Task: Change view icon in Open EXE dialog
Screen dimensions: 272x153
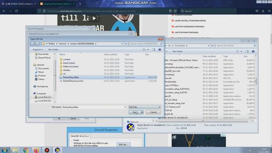Action: click(144, 50)
